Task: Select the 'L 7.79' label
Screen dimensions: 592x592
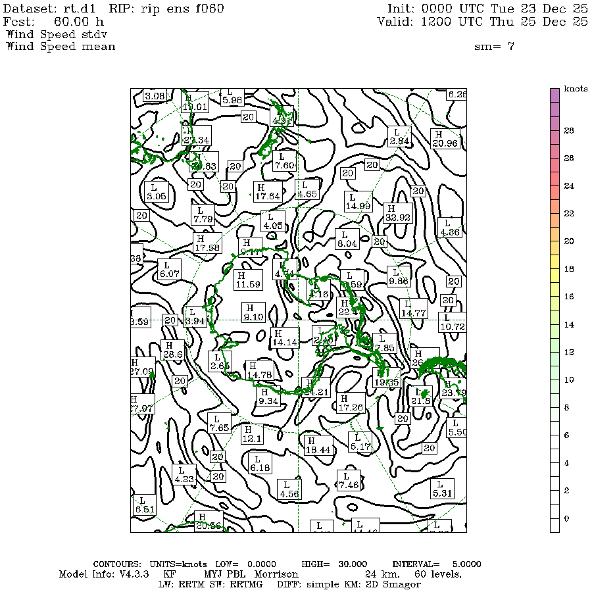Action: 203,215
